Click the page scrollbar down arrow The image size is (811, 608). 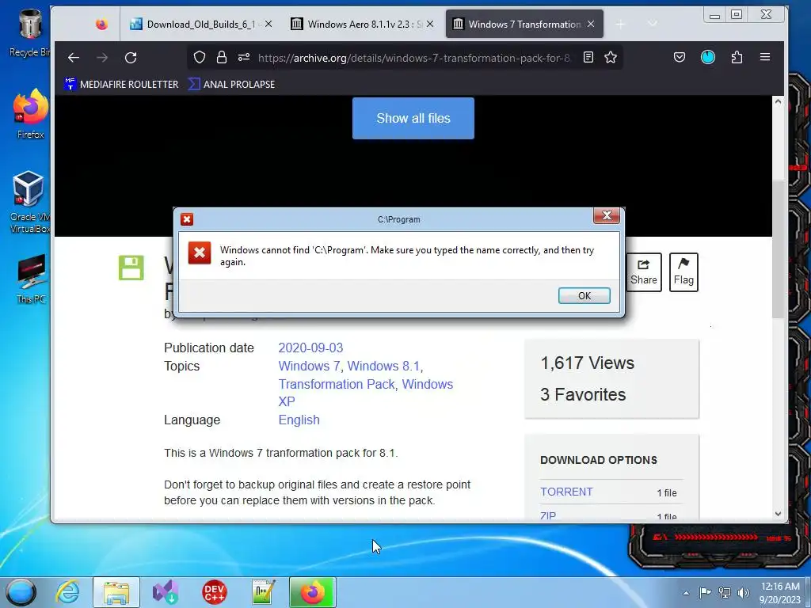778,514
